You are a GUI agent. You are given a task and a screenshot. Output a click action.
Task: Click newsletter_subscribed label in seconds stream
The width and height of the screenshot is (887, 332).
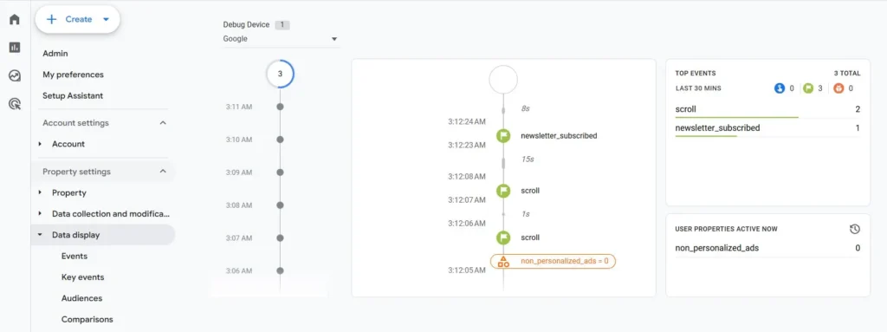(x=559, y=136)
